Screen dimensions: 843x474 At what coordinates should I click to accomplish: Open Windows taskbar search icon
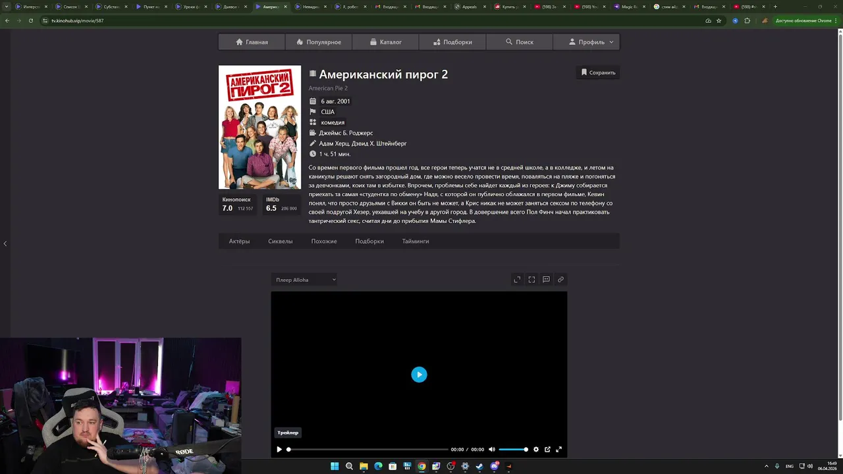[349, 466]
